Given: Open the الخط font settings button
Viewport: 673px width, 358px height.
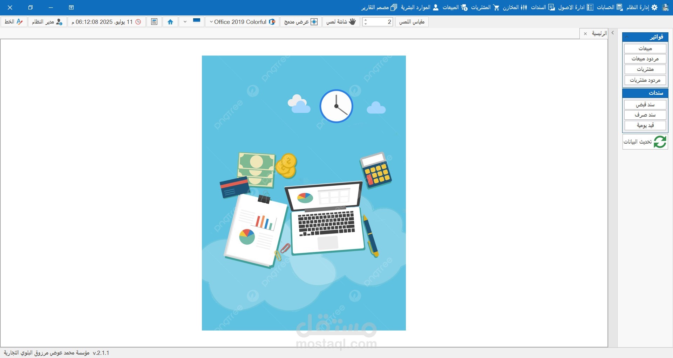Looking at the screenshot, I should [x=14, y=22].
